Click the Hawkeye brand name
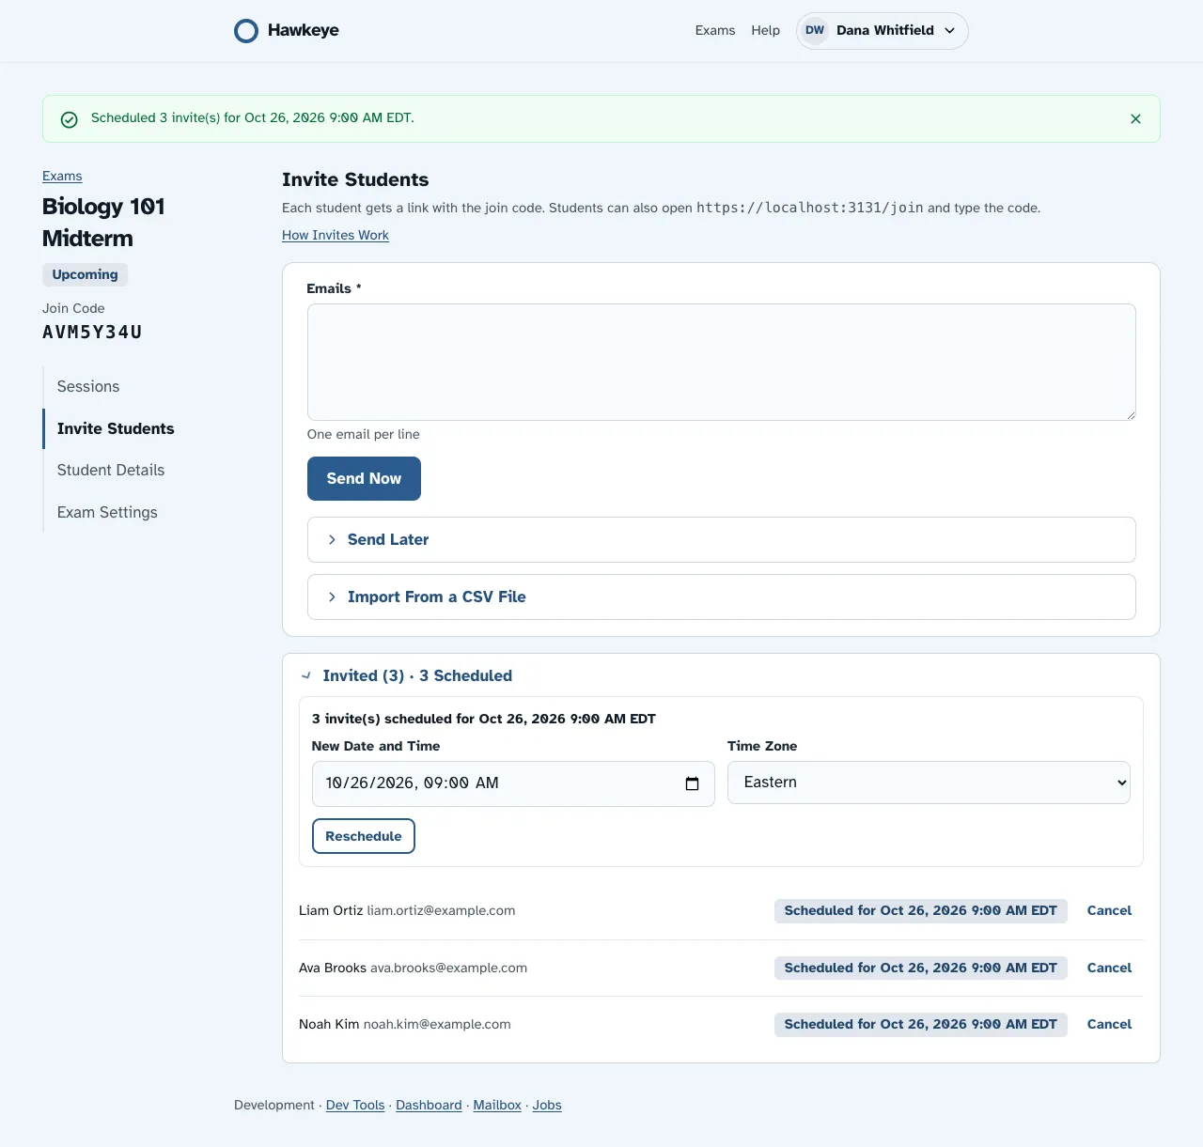This screenshot has width=1203, height=1147. 304,30
